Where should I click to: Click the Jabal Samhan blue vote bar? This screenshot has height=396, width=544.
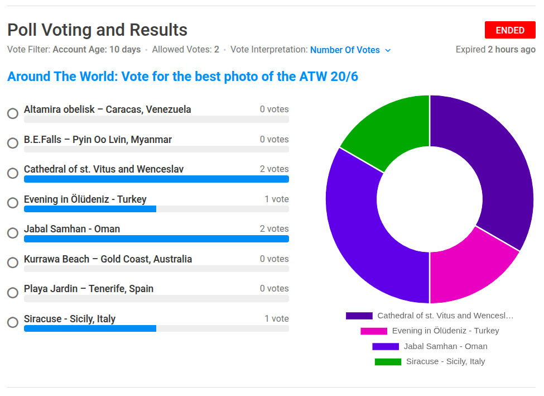click(156, 239)
